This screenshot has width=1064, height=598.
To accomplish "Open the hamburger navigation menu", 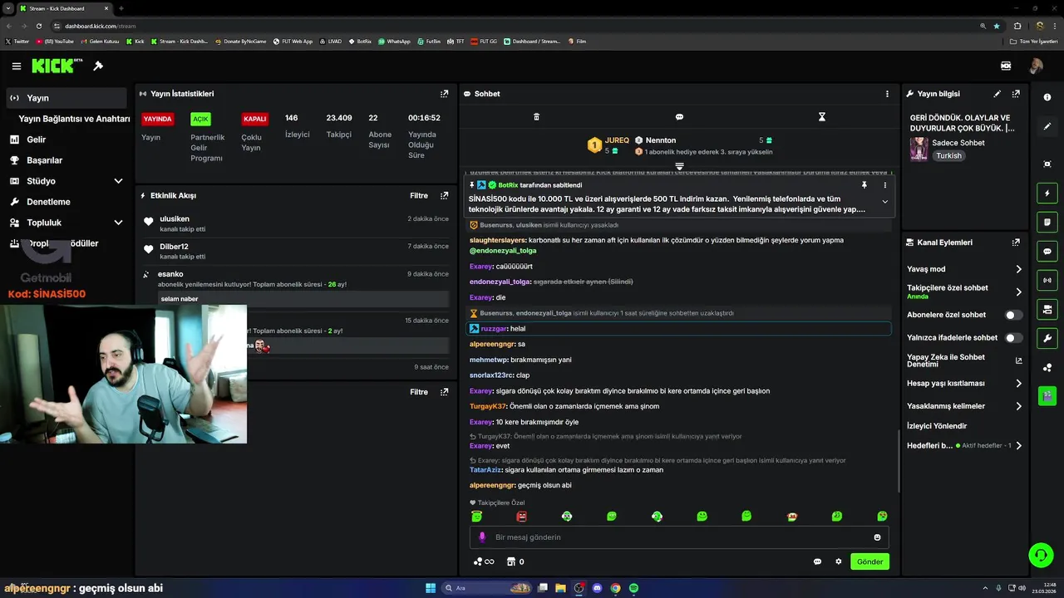I will 17,66.
